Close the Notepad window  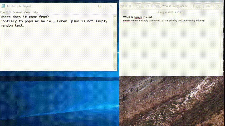(111, 6)
